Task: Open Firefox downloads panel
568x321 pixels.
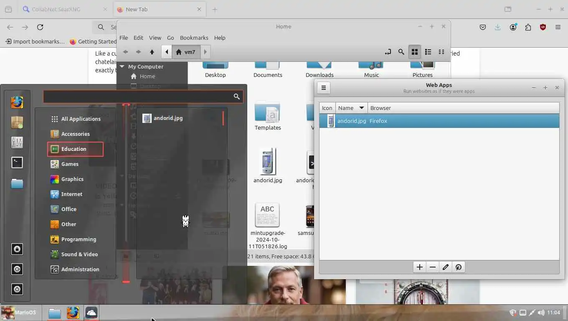Action: 498,27
